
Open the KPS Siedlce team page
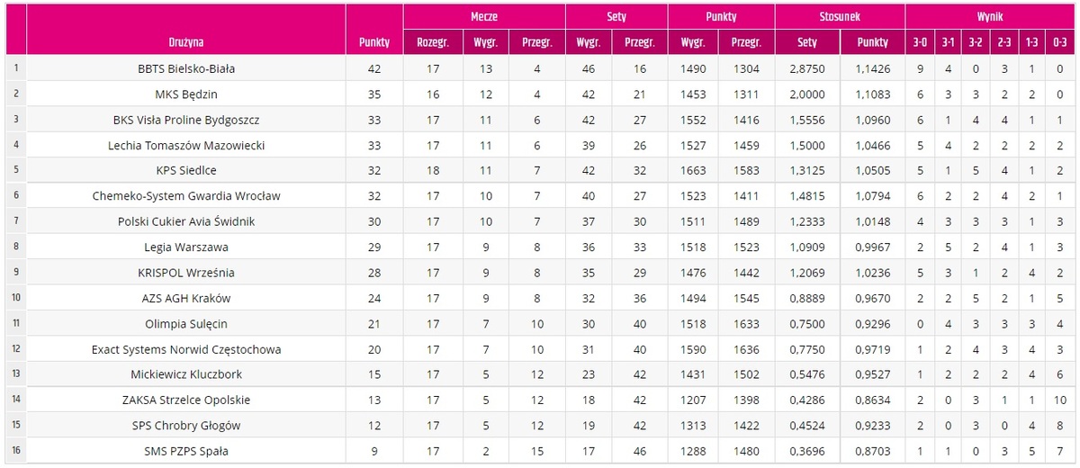pos(186,170)
